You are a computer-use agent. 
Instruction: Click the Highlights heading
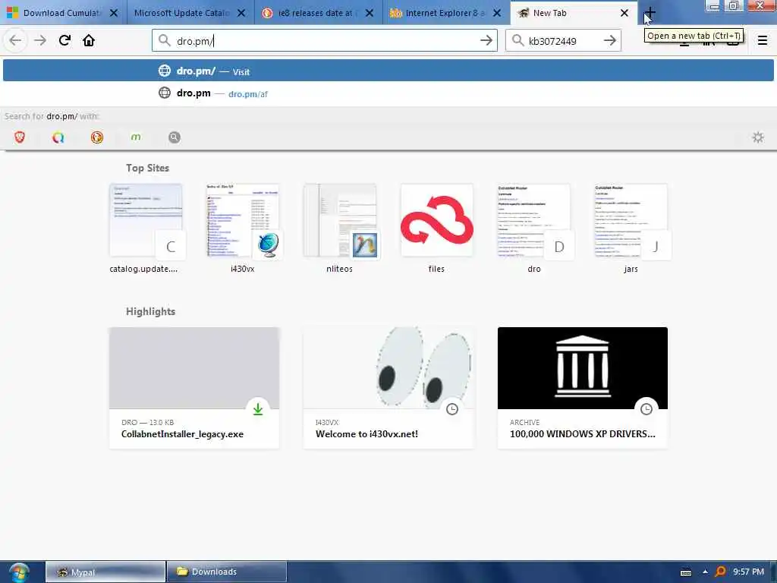[151, 311]
